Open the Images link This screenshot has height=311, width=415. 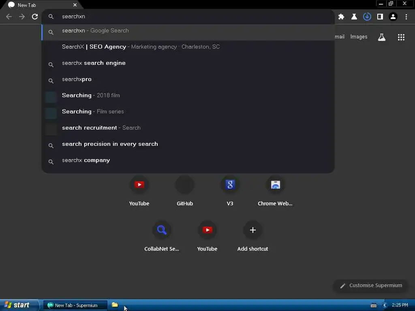click(359, 37)
